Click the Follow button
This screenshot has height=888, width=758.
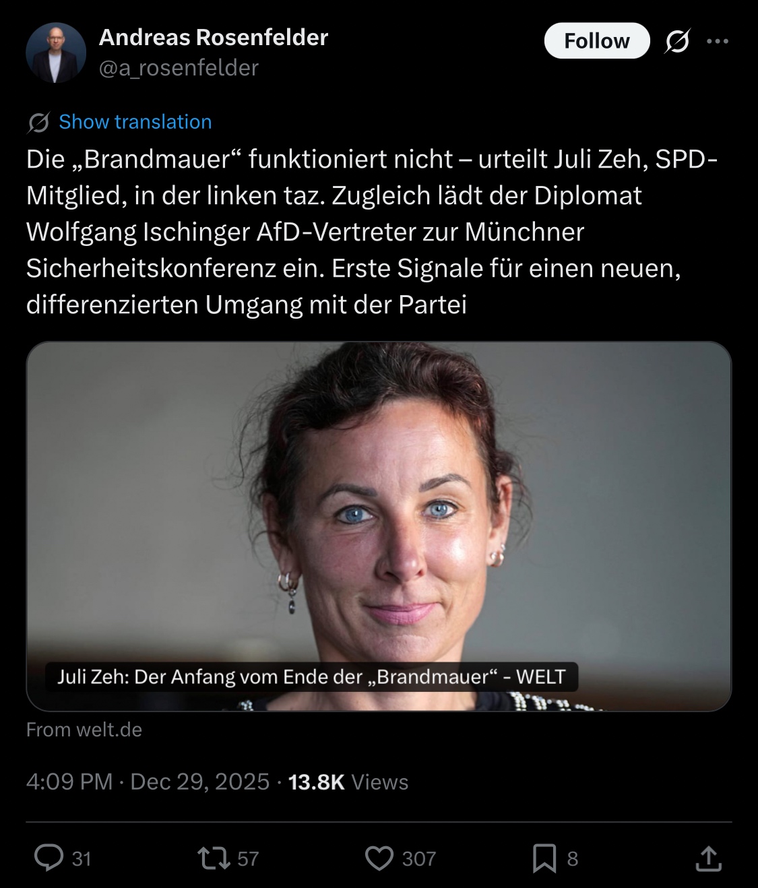596,41
